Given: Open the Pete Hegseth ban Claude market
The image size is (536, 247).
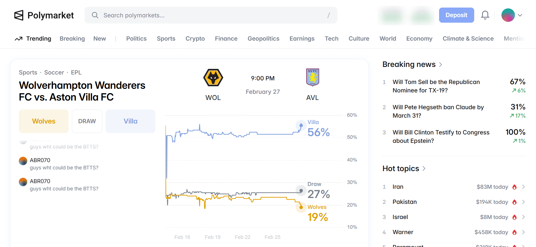Looking at the screenshot, I should click(x=438, y=111).
